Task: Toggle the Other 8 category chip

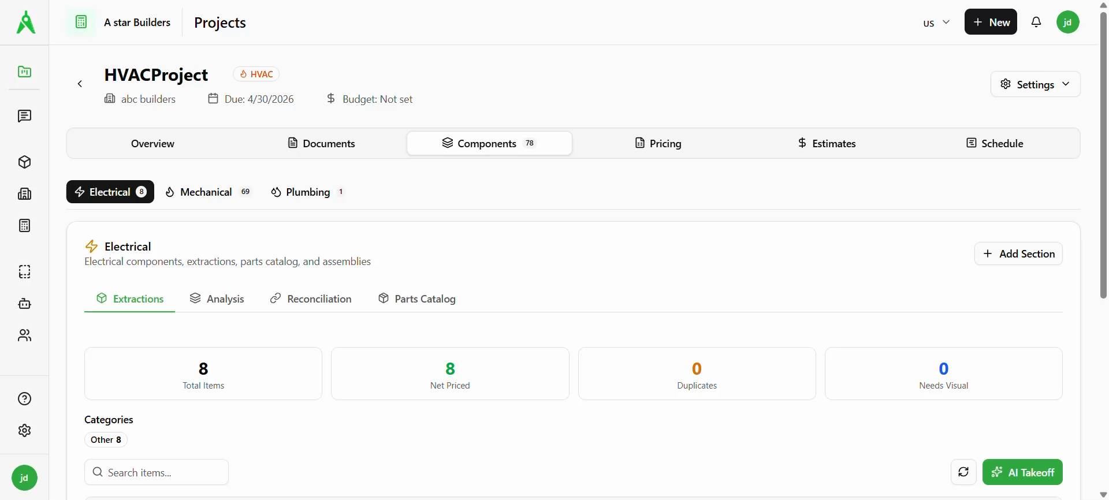Action: coord(106,440)
